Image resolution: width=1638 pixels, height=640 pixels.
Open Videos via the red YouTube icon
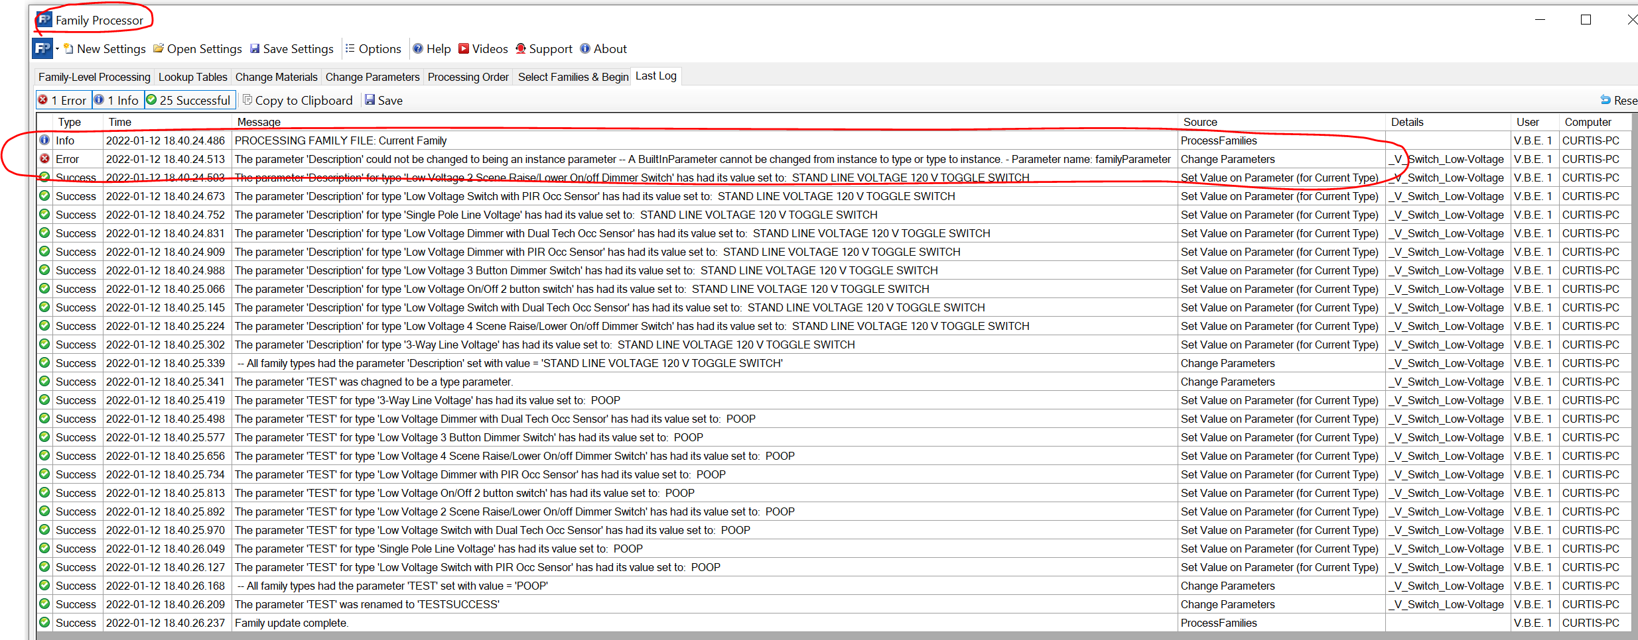(x=465, y=48)
